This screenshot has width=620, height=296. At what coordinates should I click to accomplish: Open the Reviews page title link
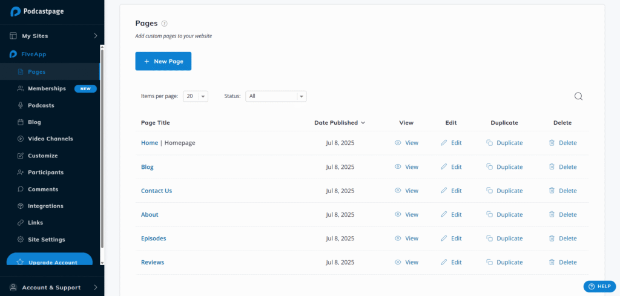153,262
